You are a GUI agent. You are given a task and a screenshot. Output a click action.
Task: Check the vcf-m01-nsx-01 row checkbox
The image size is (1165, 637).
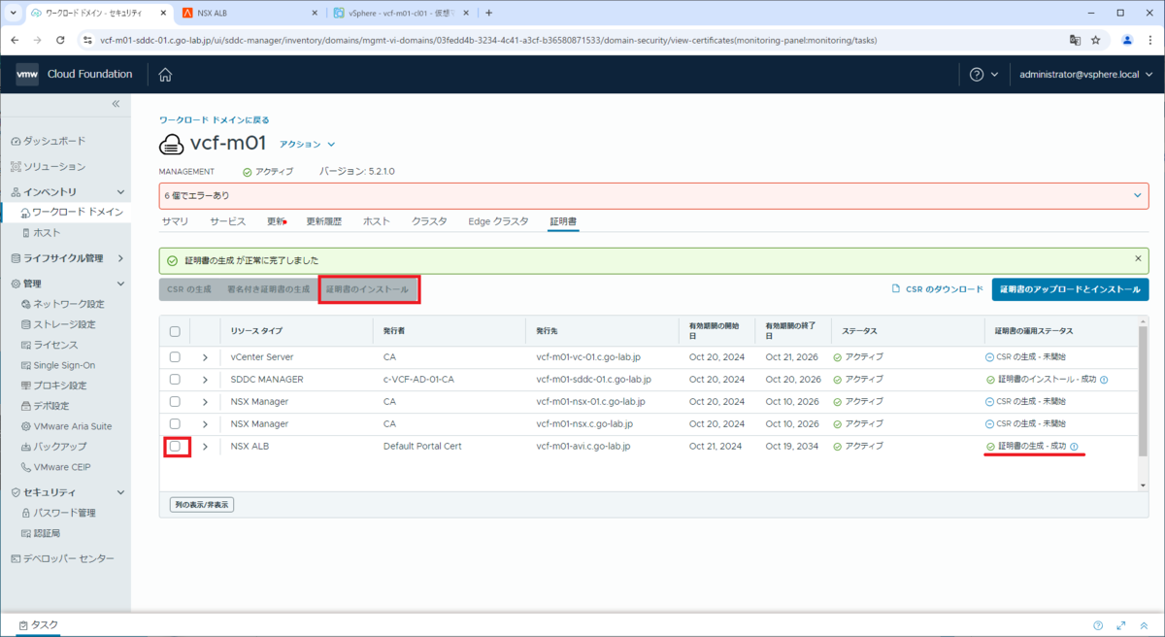pyautogui.click(x=175, y=402)
